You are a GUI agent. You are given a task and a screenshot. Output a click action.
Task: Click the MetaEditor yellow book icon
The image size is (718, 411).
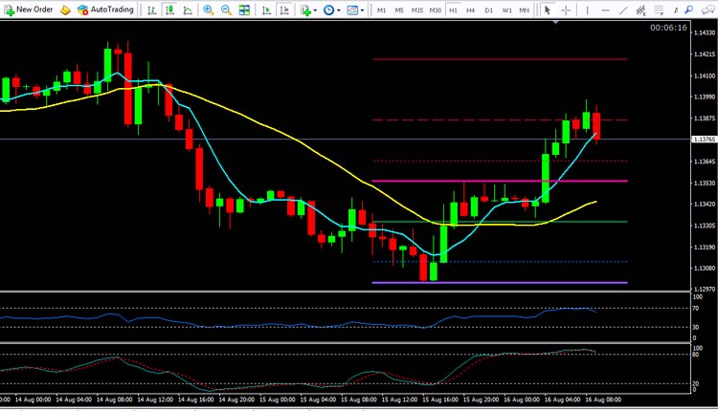click(x=65, y=10)
